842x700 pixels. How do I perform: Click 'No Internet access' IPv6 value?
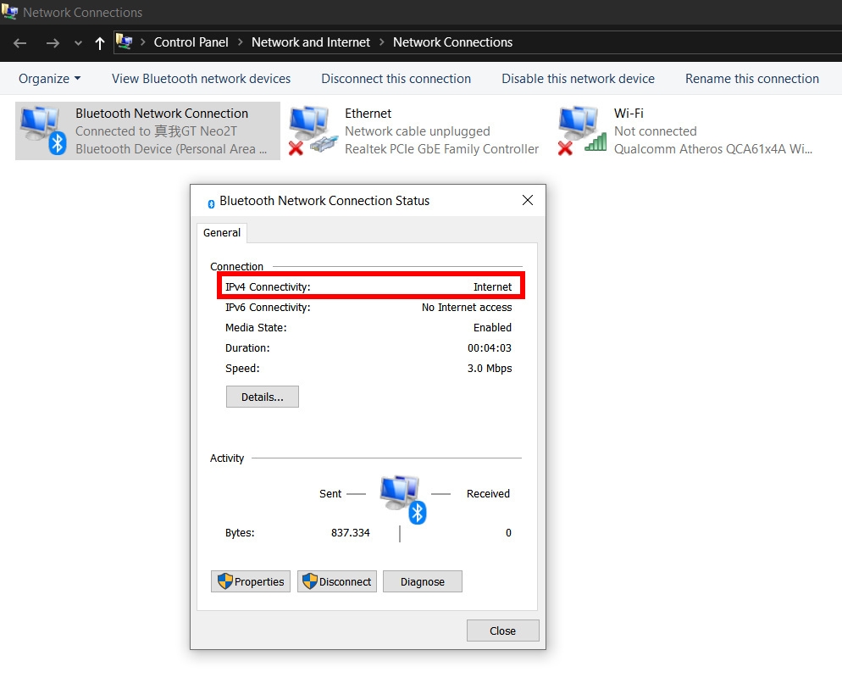click(467, 308)
